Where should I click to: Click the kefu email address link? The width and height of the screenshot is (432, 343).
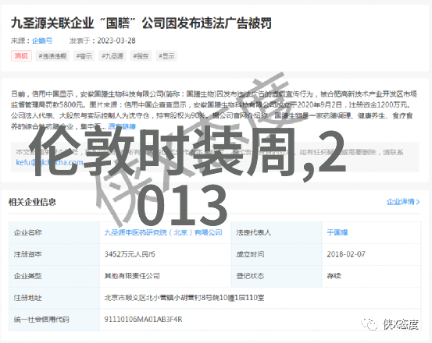coord(49,162)
